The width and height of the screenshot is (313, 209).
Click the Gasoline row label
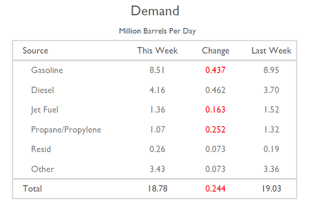click(47, 71)
